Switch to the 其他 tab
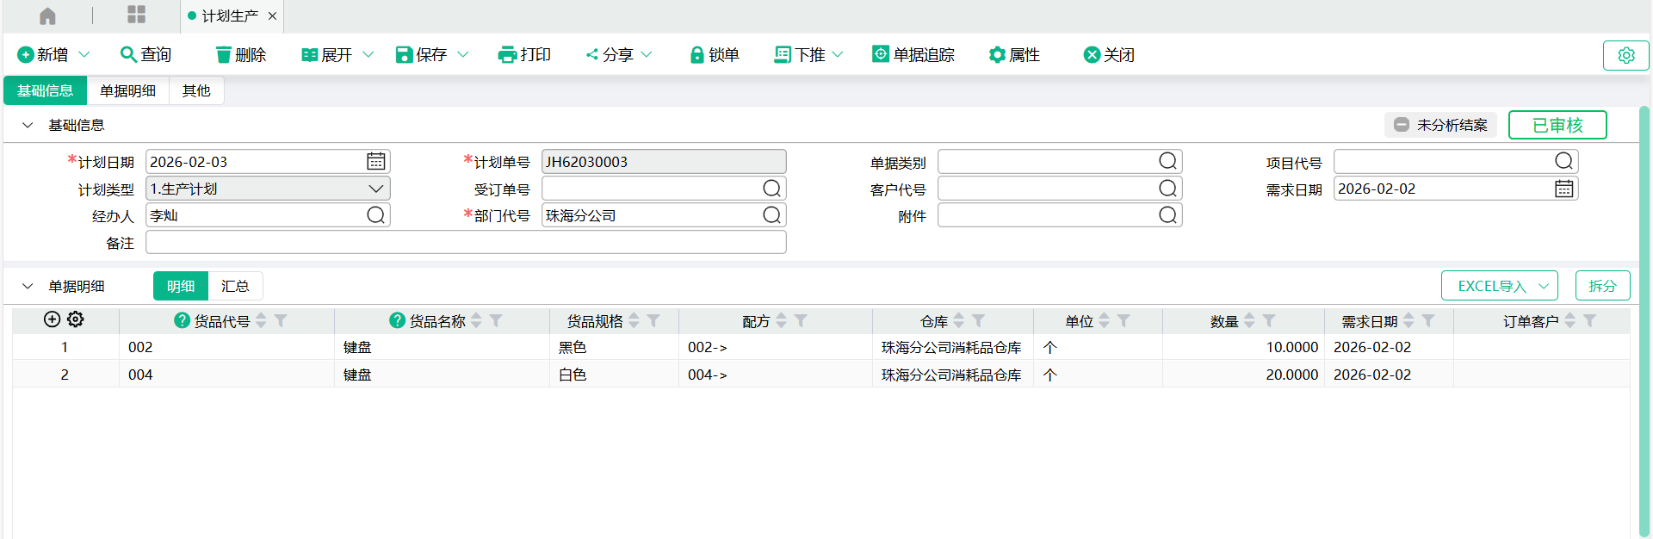Image resolution: width=1653 pixels, height=539 pixels. 196,90
